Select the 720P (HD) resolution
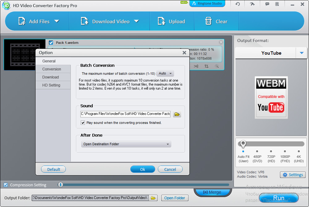309x207 pixels. tap(271, 157)
